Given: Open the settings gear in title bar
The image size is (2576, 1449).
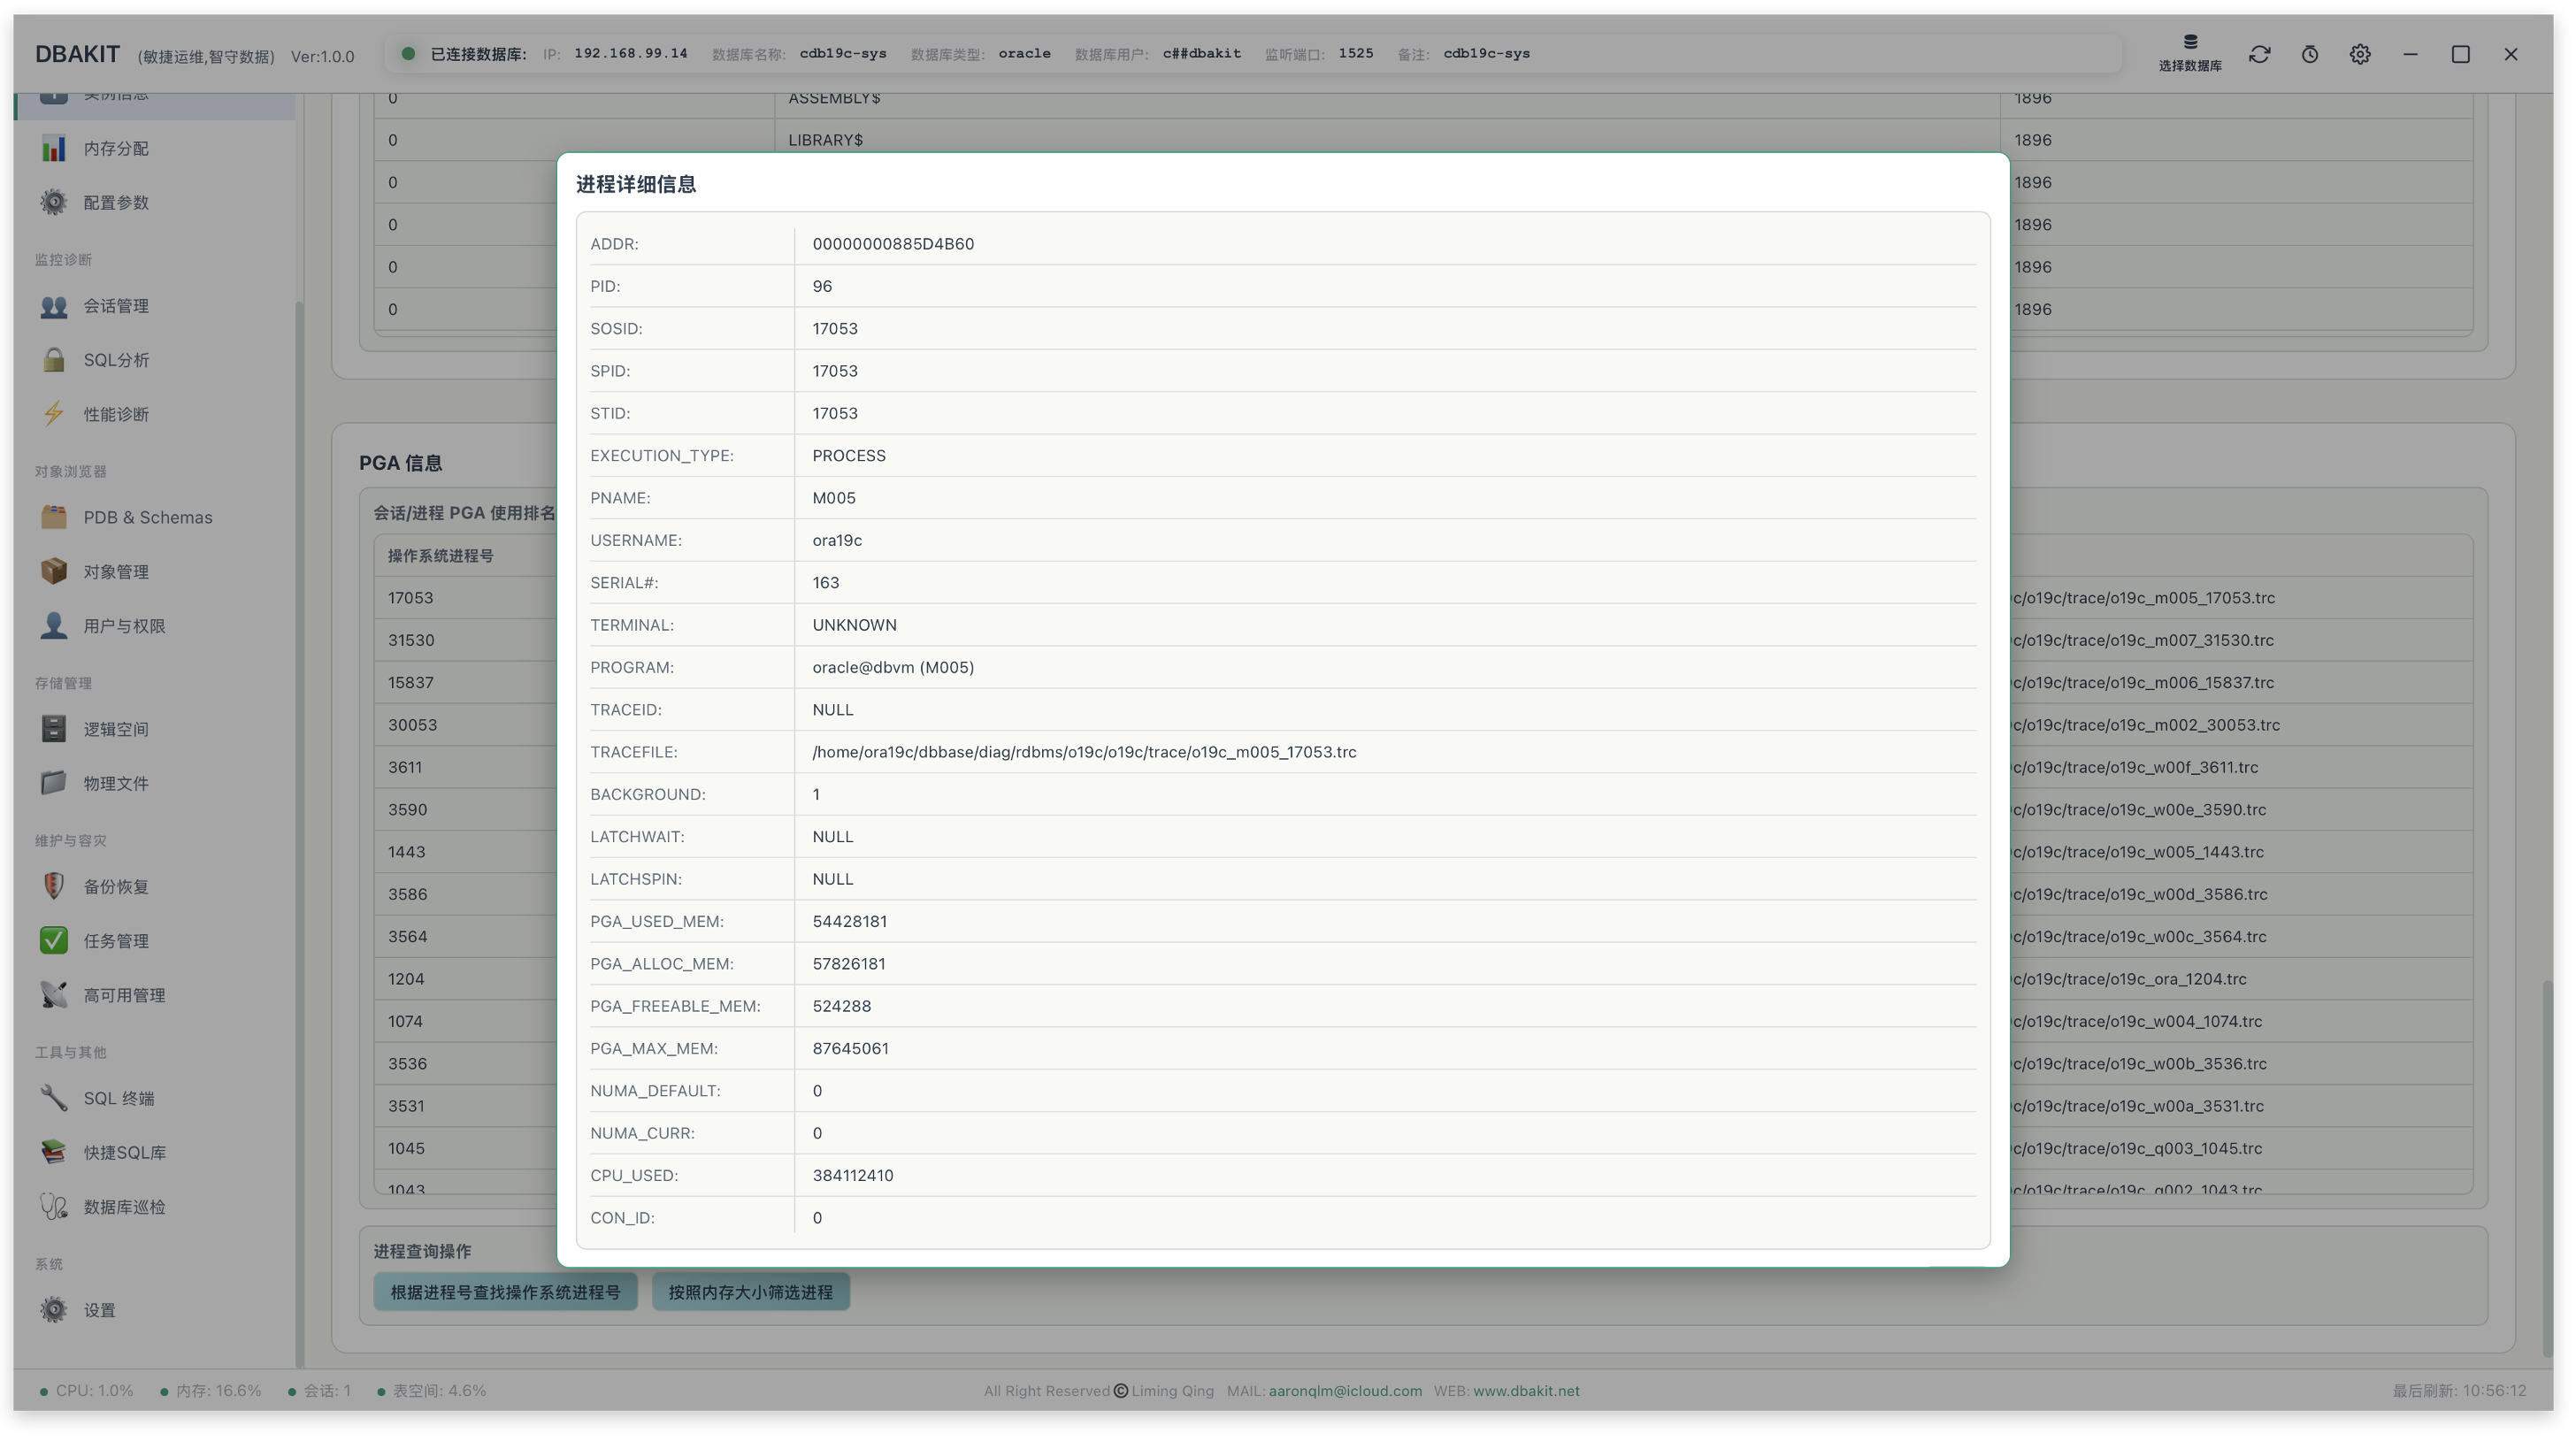Looking at the screenshot, I should point(2360,54).
